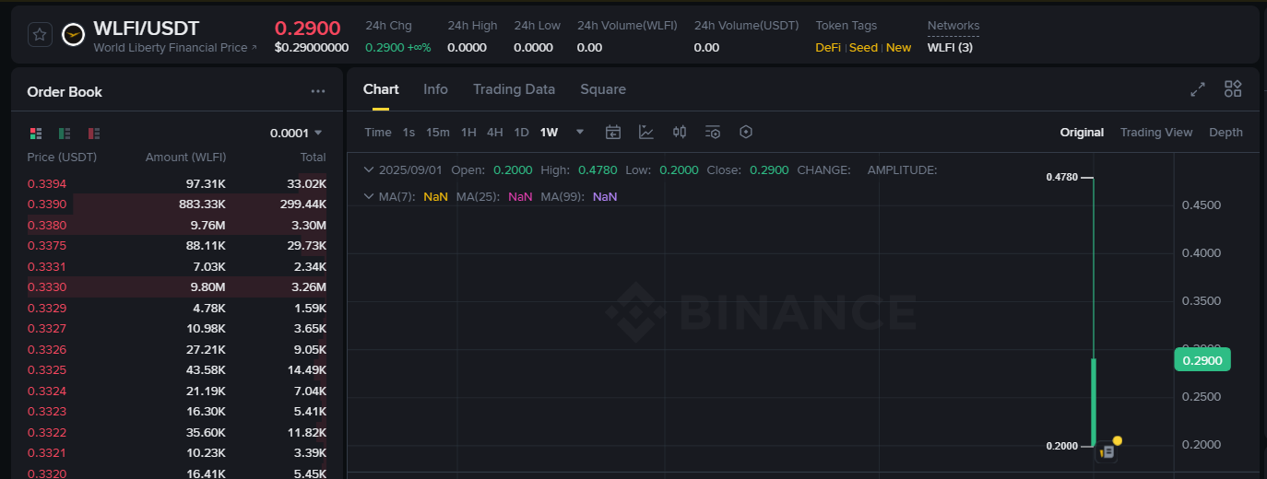Open the Square tab
Viewport: 1267px width, 479px height.
(x=603, y=89)
